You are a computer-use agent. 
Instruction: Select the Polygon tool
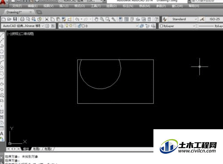[x=2, y=51]
